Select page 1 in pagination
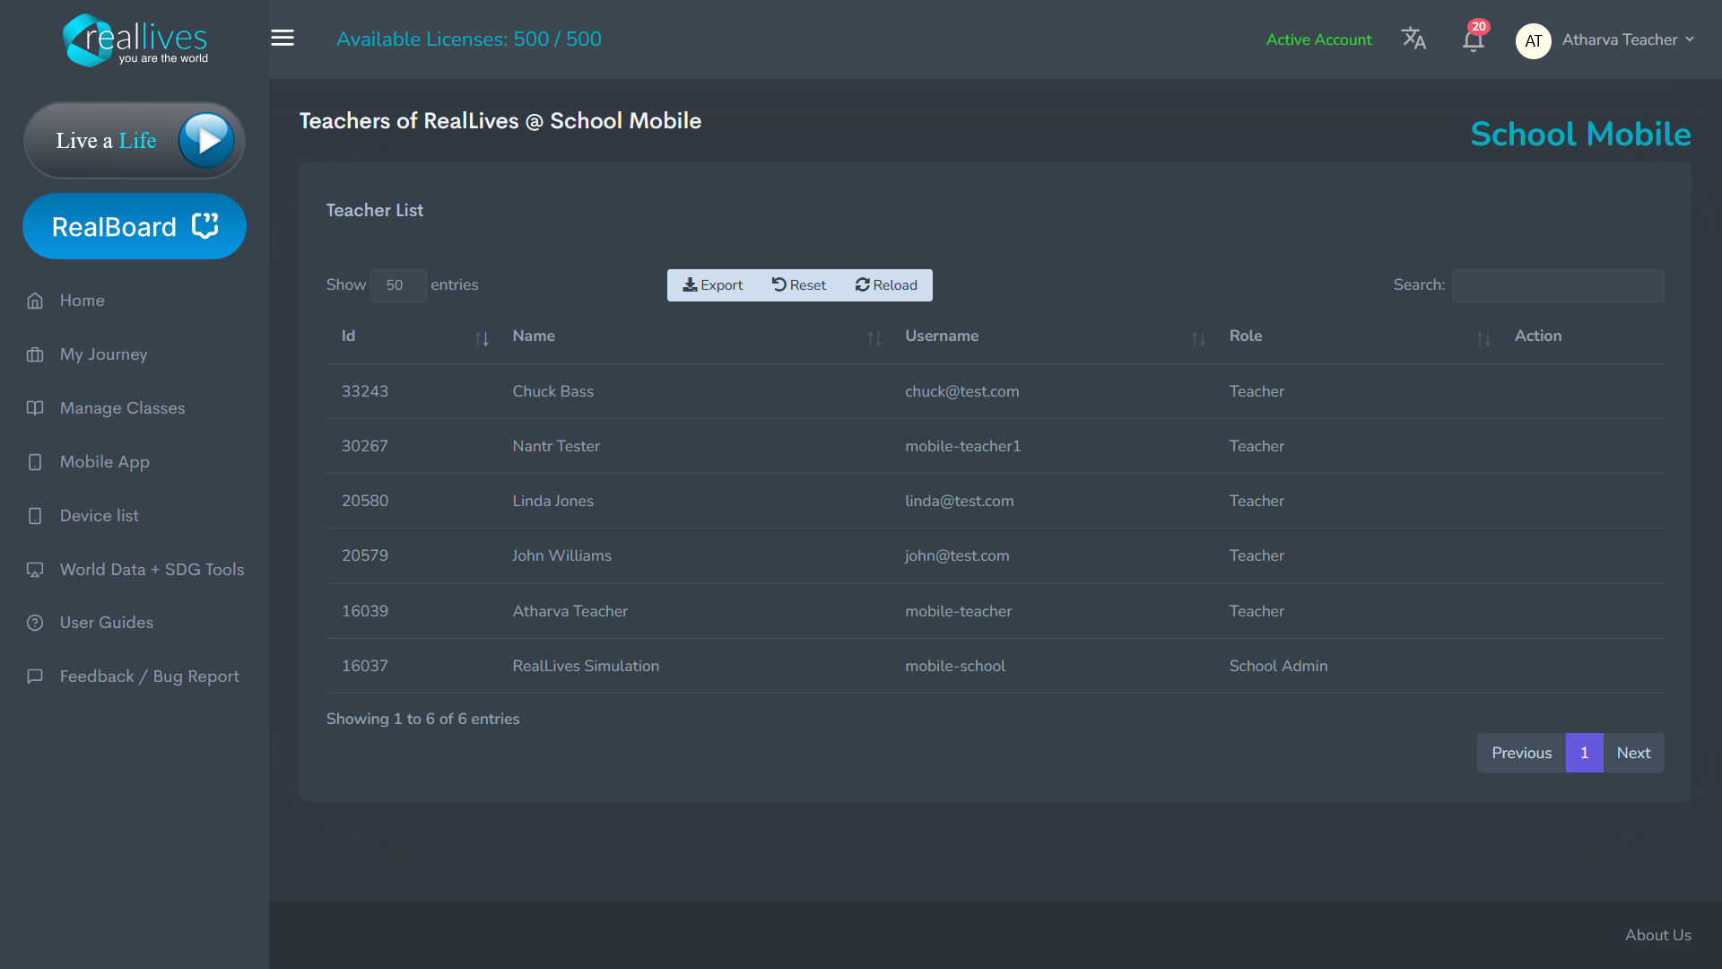Viewport: 1722px width, 969px height. pyautogui.click(x=1584, y=754)
